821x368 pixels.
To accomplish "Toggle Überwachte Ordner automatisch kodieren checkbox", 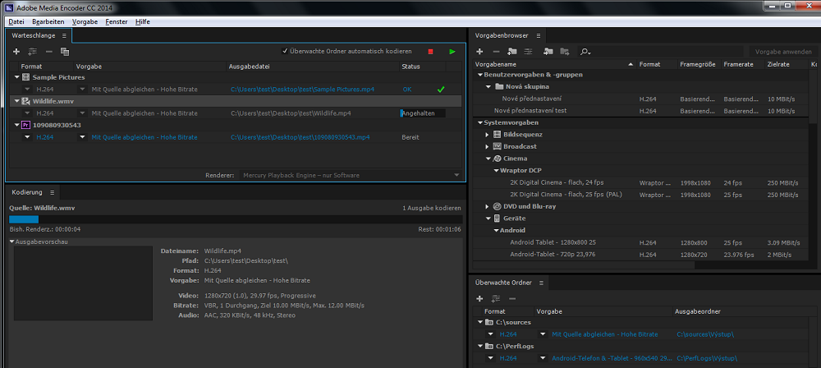I will coord(285,52).
